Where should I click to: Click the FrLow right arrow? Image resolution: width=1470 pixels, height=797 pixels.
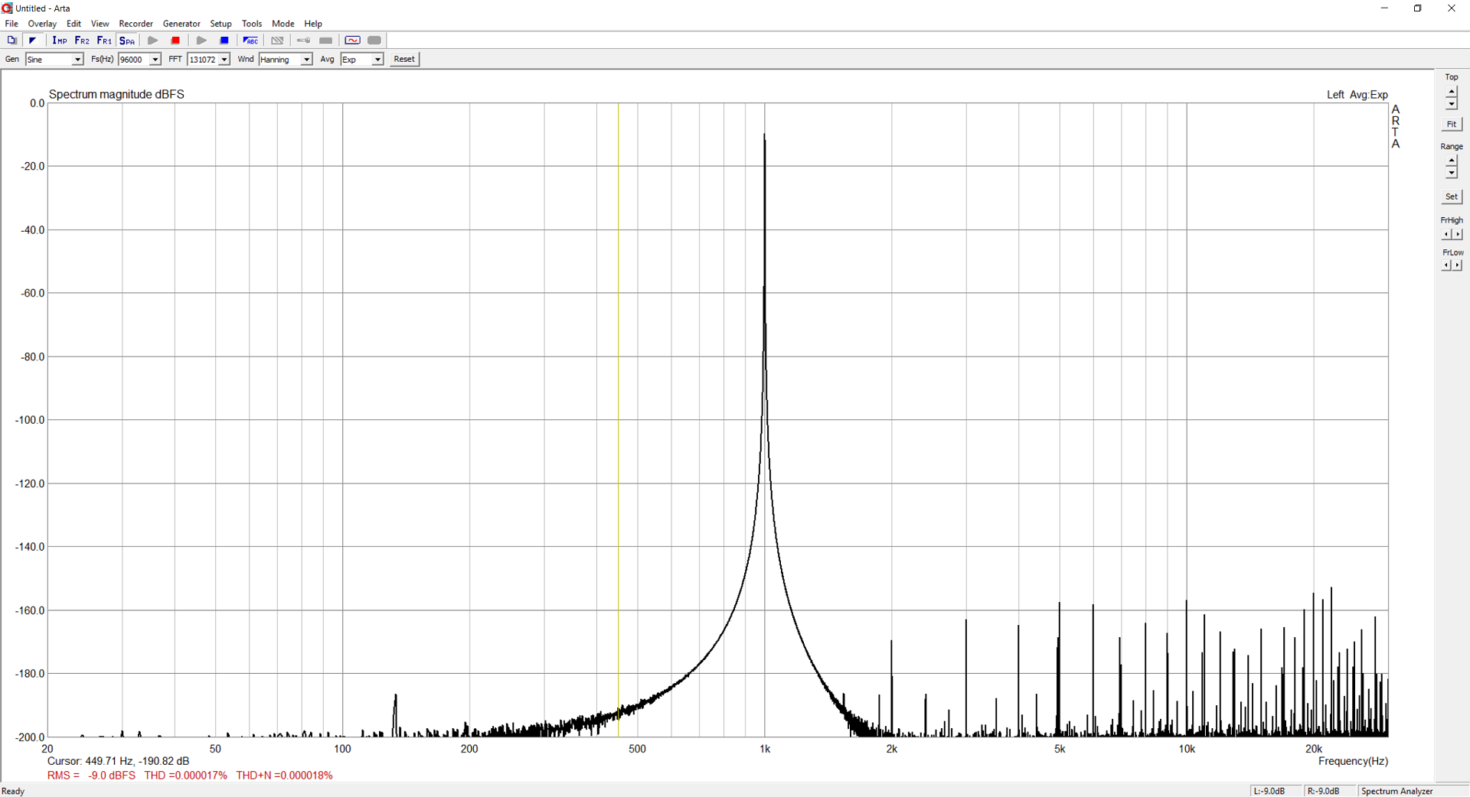tap(1458, 265)
